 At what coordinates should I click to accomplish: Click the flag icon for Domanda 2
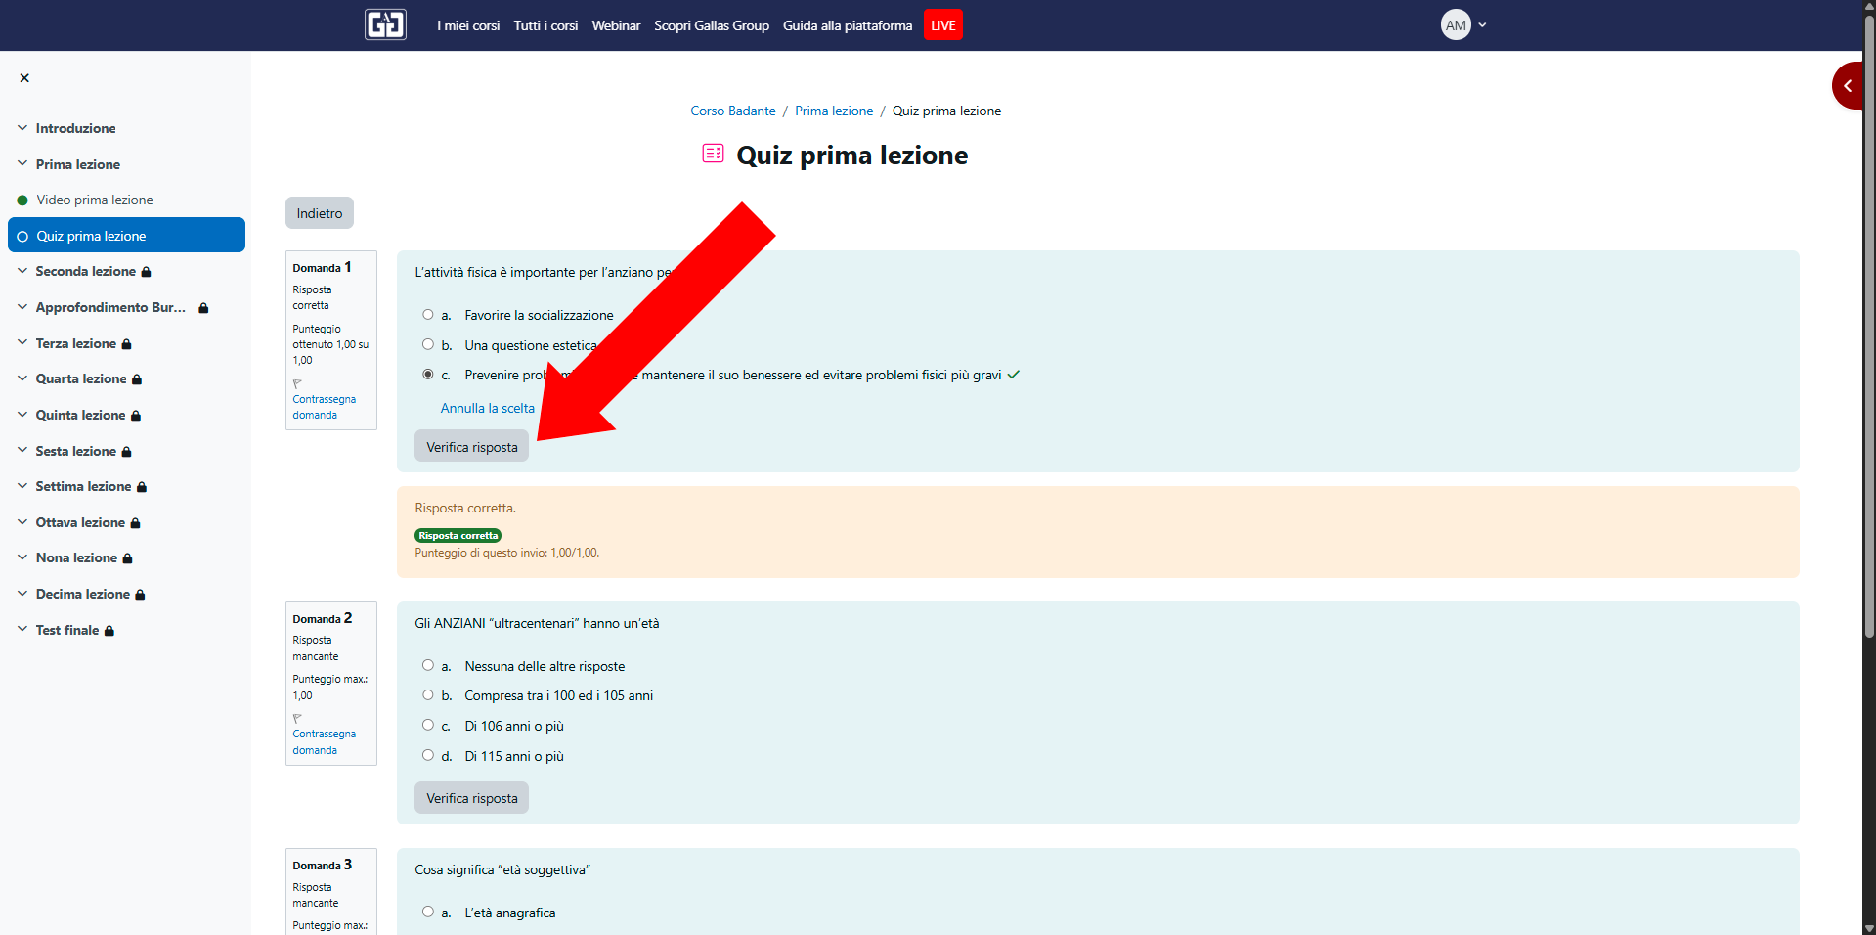point(297,718)
